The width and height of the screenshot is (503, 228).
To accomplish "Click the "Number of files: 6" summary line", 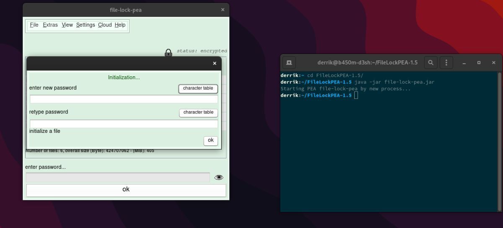I will (90, 150).
